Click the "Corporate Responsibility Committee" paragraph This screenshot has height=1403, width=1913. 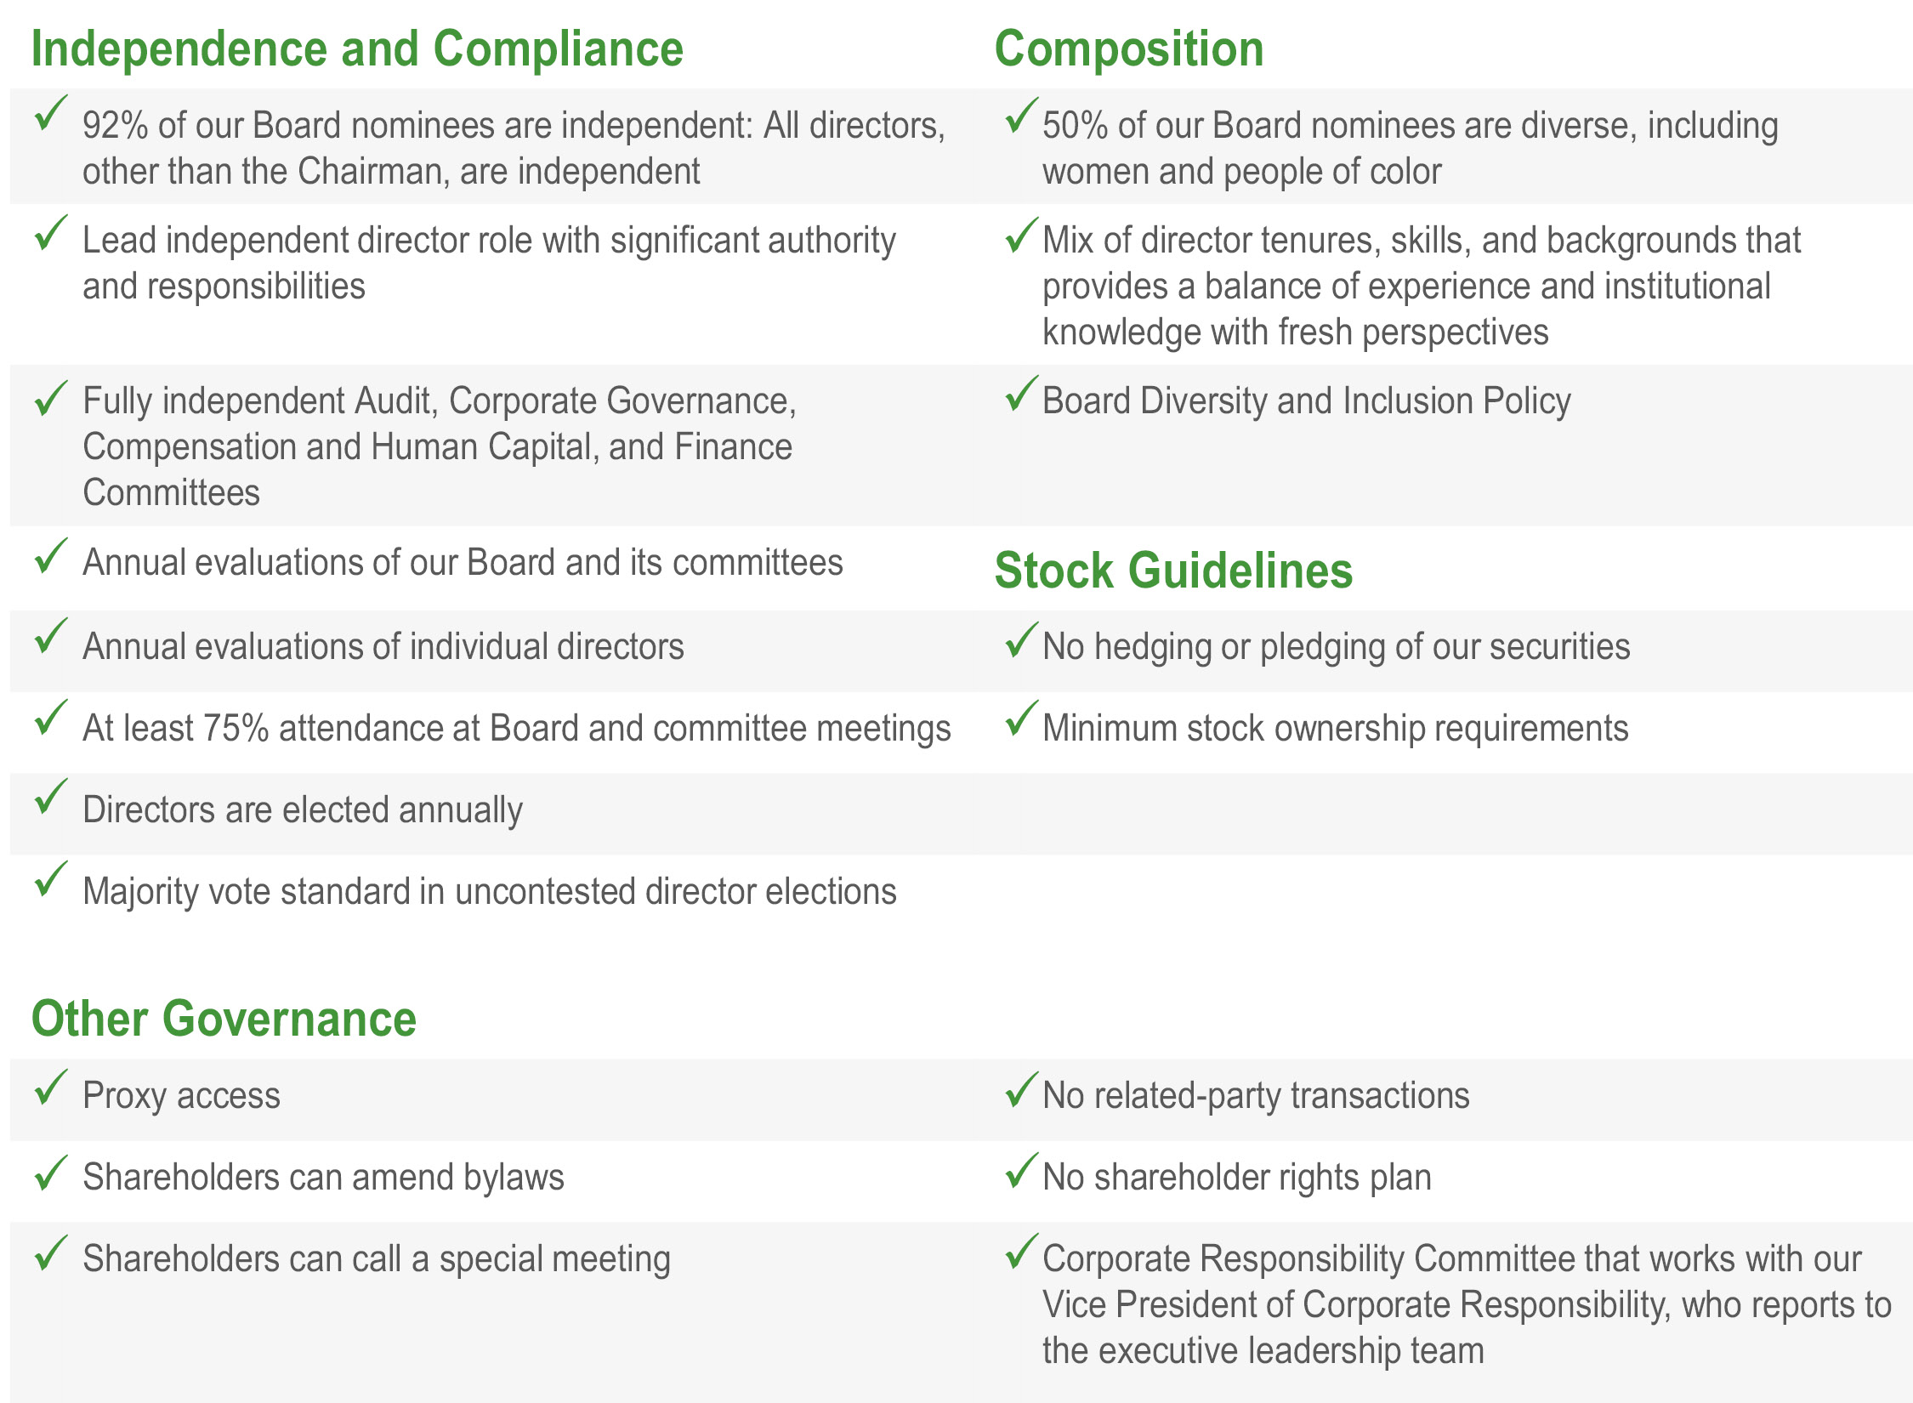(x=1466, y=1304)
